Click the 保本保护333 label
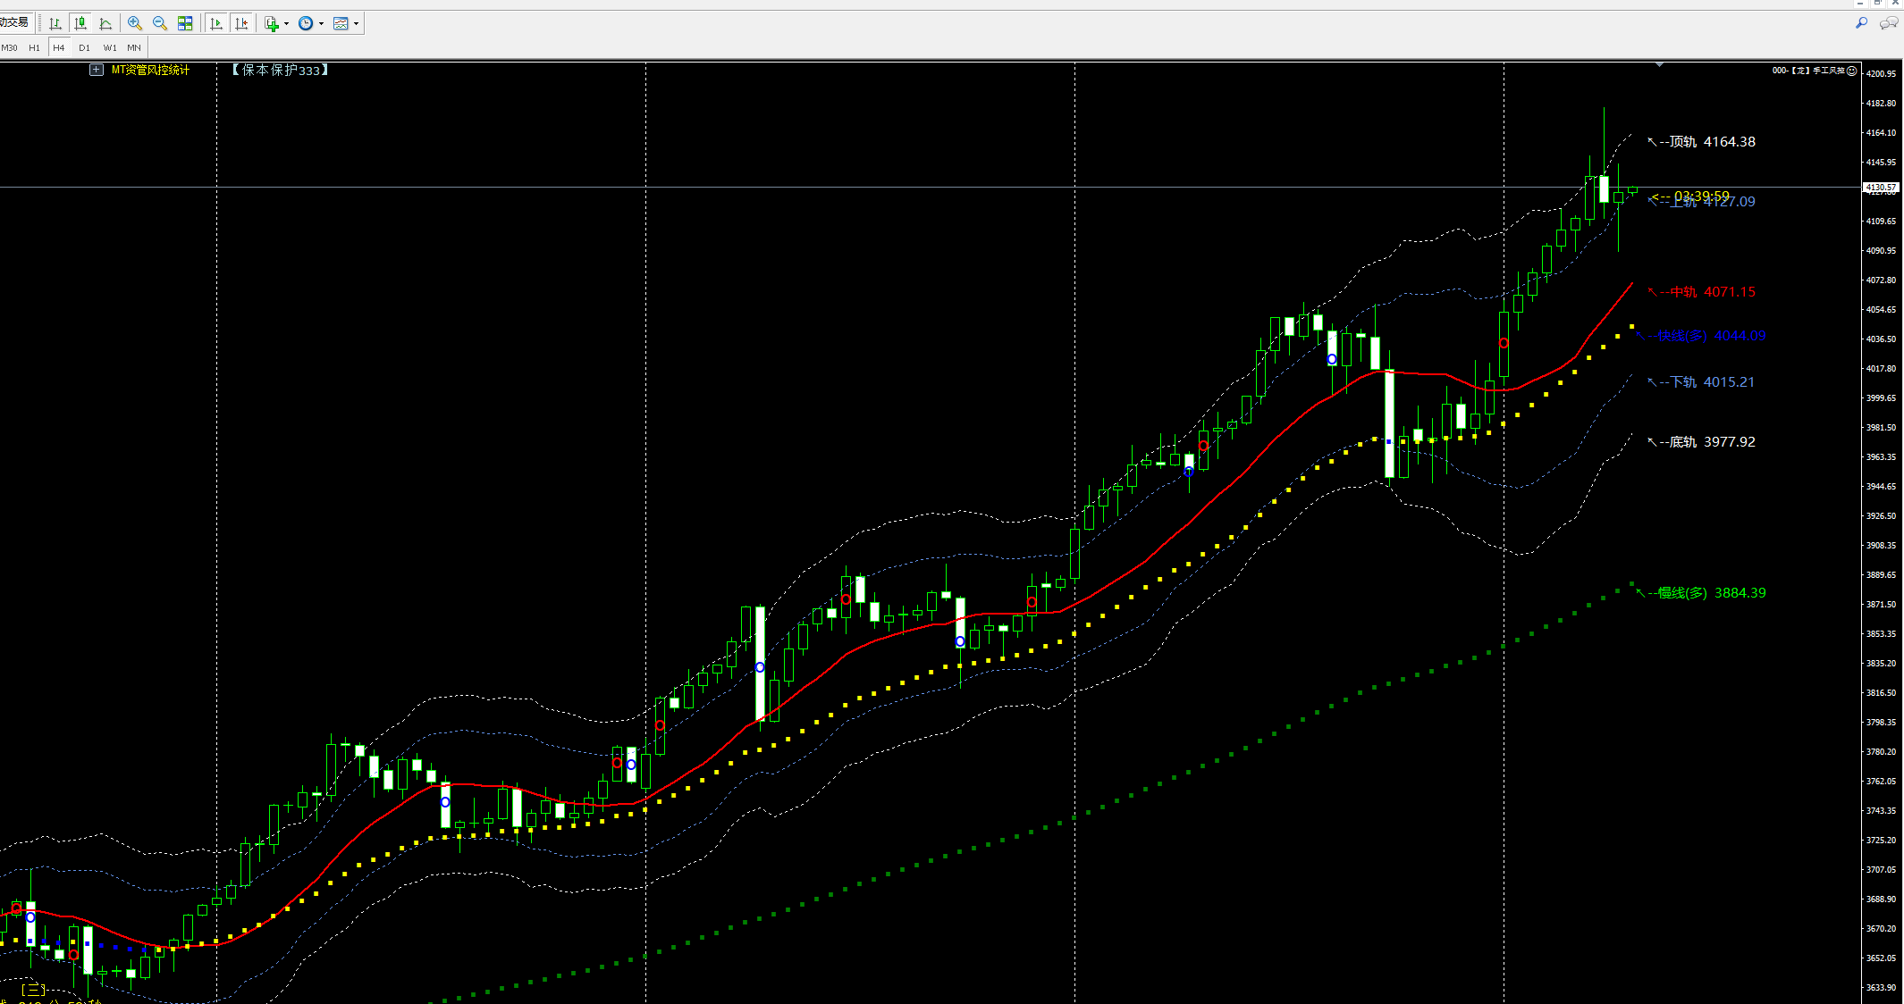The image size is (1904, 1004). tap(281, 70)
